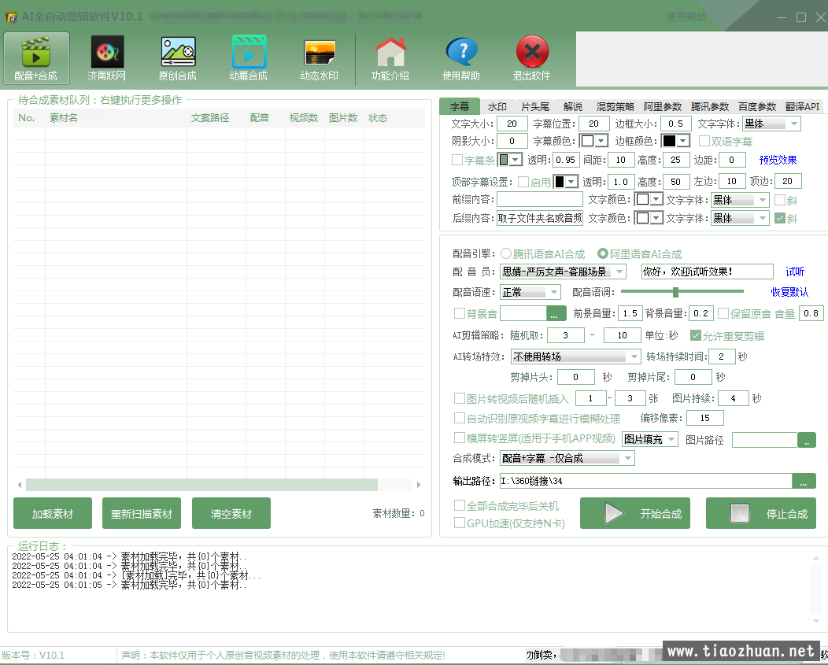Select 阿里语音AI合成 radio button
This screenshot has width=828, height=665.
pos(603,254)
